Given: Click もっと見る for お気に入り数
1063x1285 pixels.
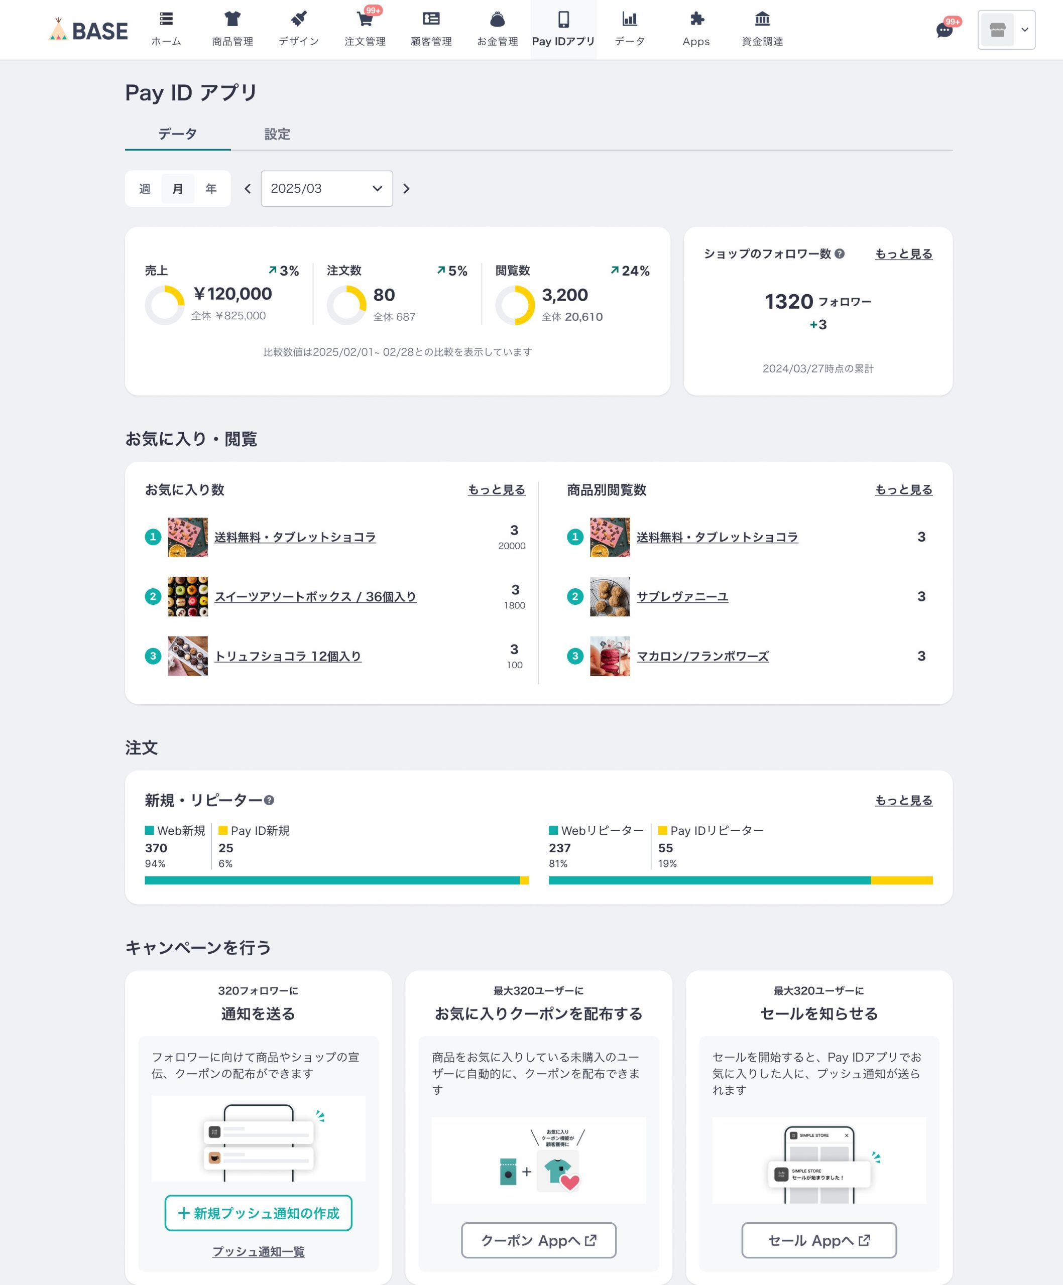Looking at the screenshot, I should pos(496,489).
